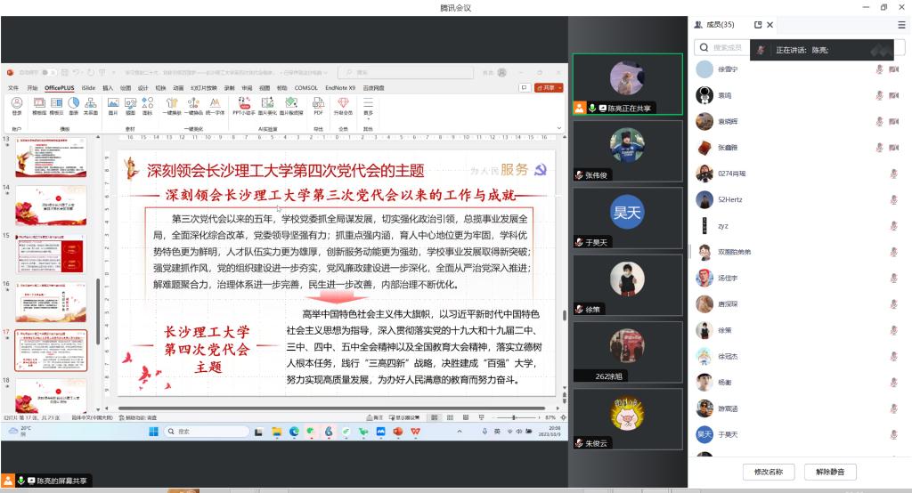This screenshot has width=912, height=493.
Task: Toggle camera for member 袁鸣
Action: pos(894,95)
